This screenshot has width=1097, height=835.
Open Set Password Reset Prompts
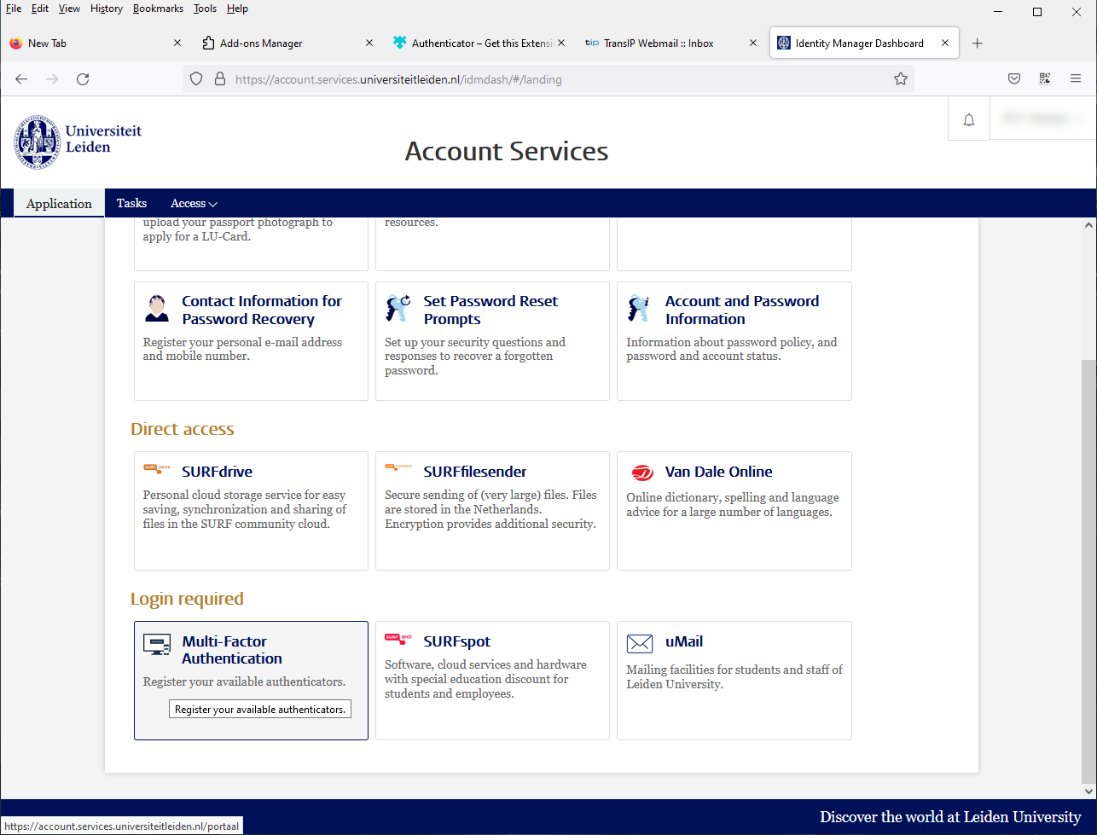(x=490, y=310)
